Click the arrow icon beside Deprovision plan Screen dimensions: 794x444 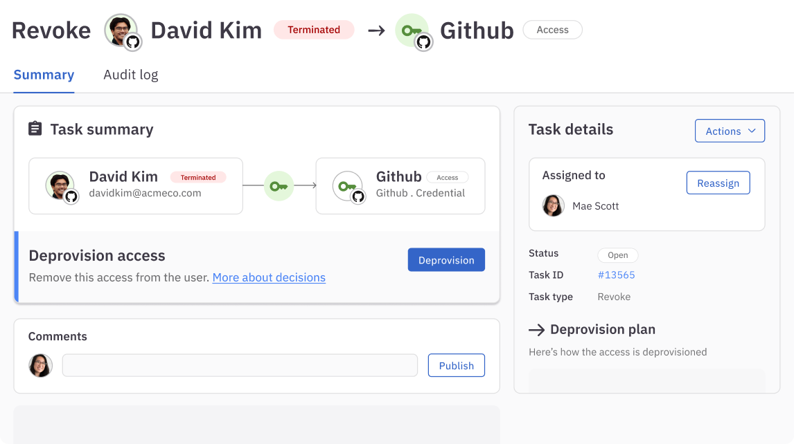click(x=535, y=330)
